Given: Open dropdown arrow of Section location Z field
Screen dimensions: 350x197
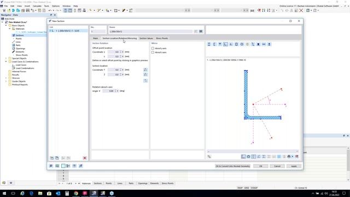Looking at the screenshot, I should (122, 74).
